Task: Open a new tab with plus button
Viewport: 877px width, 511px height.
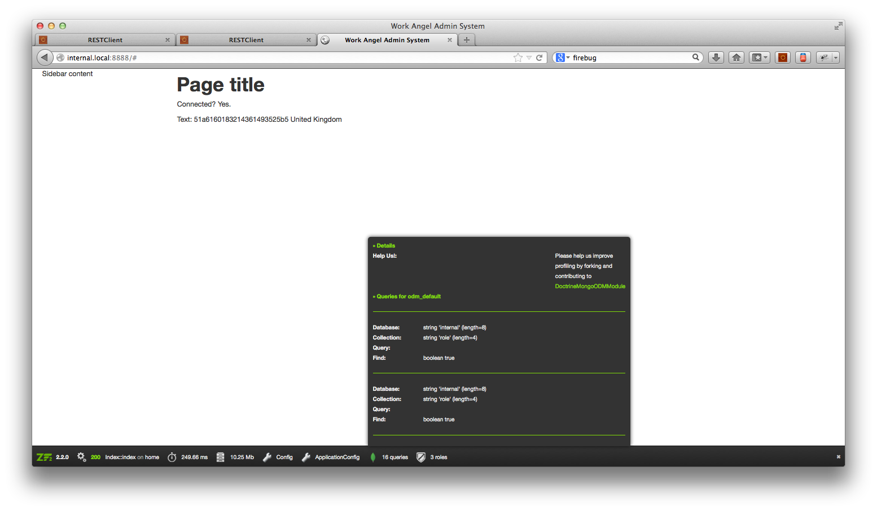Action: [x=467, y=40]
